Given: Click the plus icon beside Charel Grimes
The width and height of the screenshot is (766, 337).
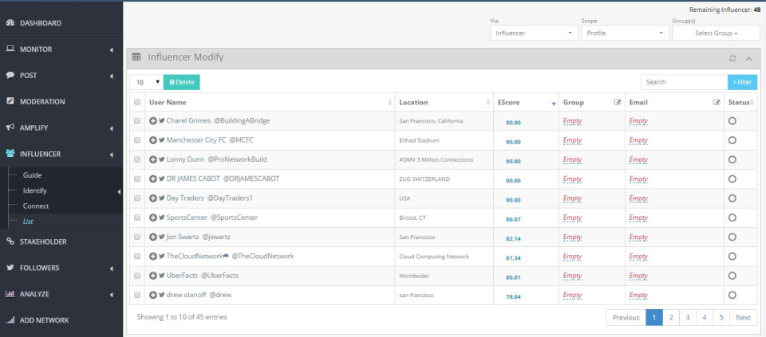Looking at the screenshot, I should [x=153, y=121].
